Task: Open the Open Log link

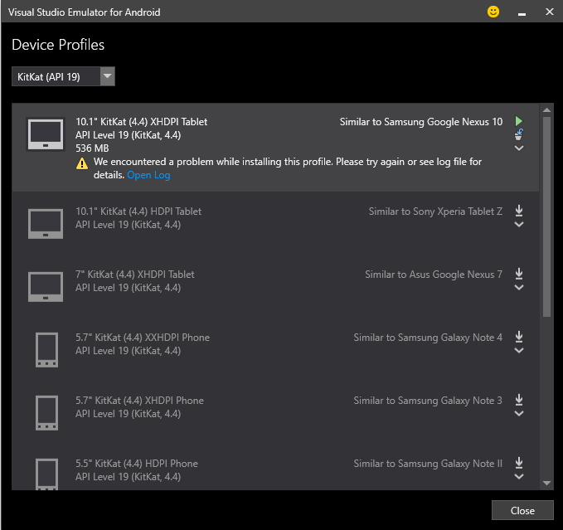Action: pyautogui.click(x=148, y=175)
